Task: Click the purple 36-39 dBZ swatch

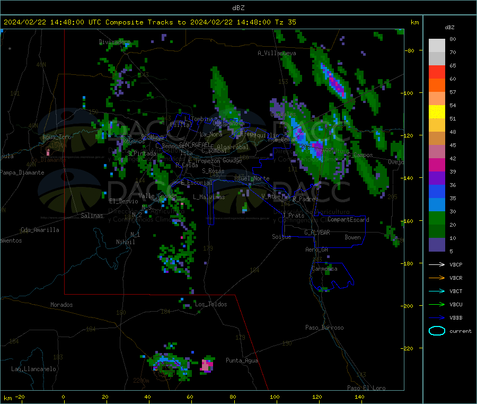Action: coord(437,178)
